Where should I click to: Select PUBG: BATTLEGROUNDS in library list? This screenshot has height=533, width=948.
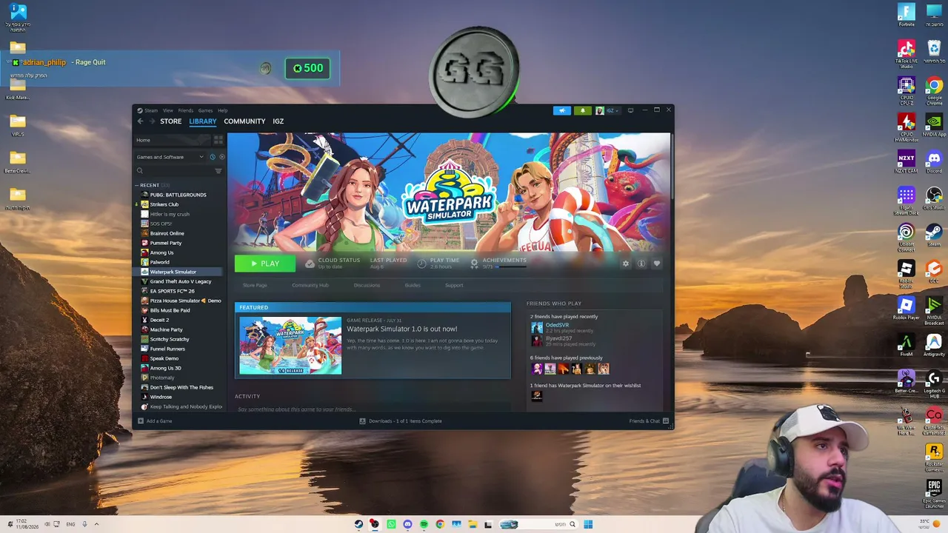click(x=178, y=195)
